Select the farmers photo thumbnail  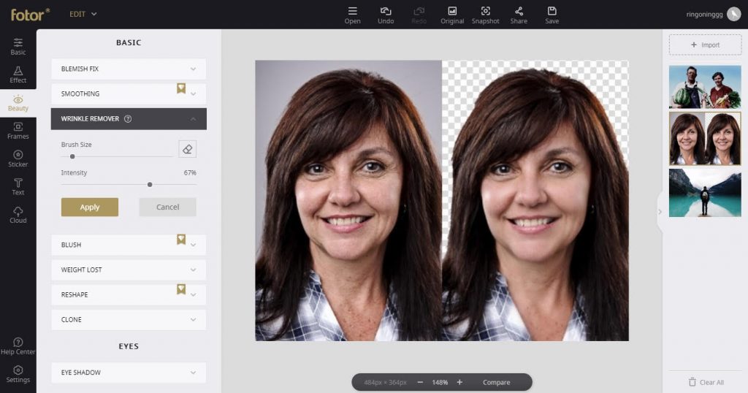click(x=705, y=87)
